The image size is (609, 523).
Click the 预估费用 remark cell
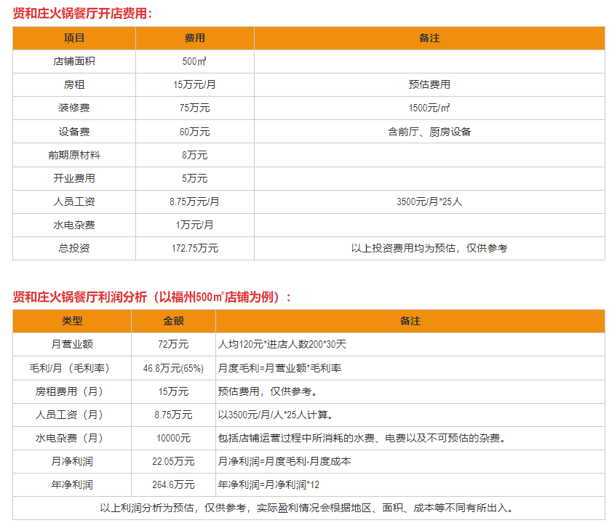pyautogui.click(x=429, y=84)
